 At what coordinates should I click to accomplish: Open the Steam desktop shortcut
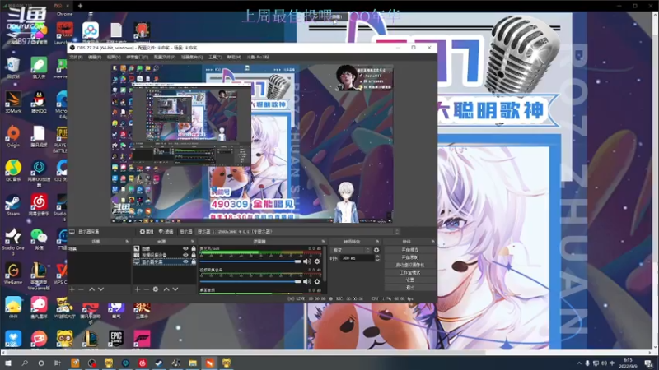pyautogui.click(x=13, y=205)
